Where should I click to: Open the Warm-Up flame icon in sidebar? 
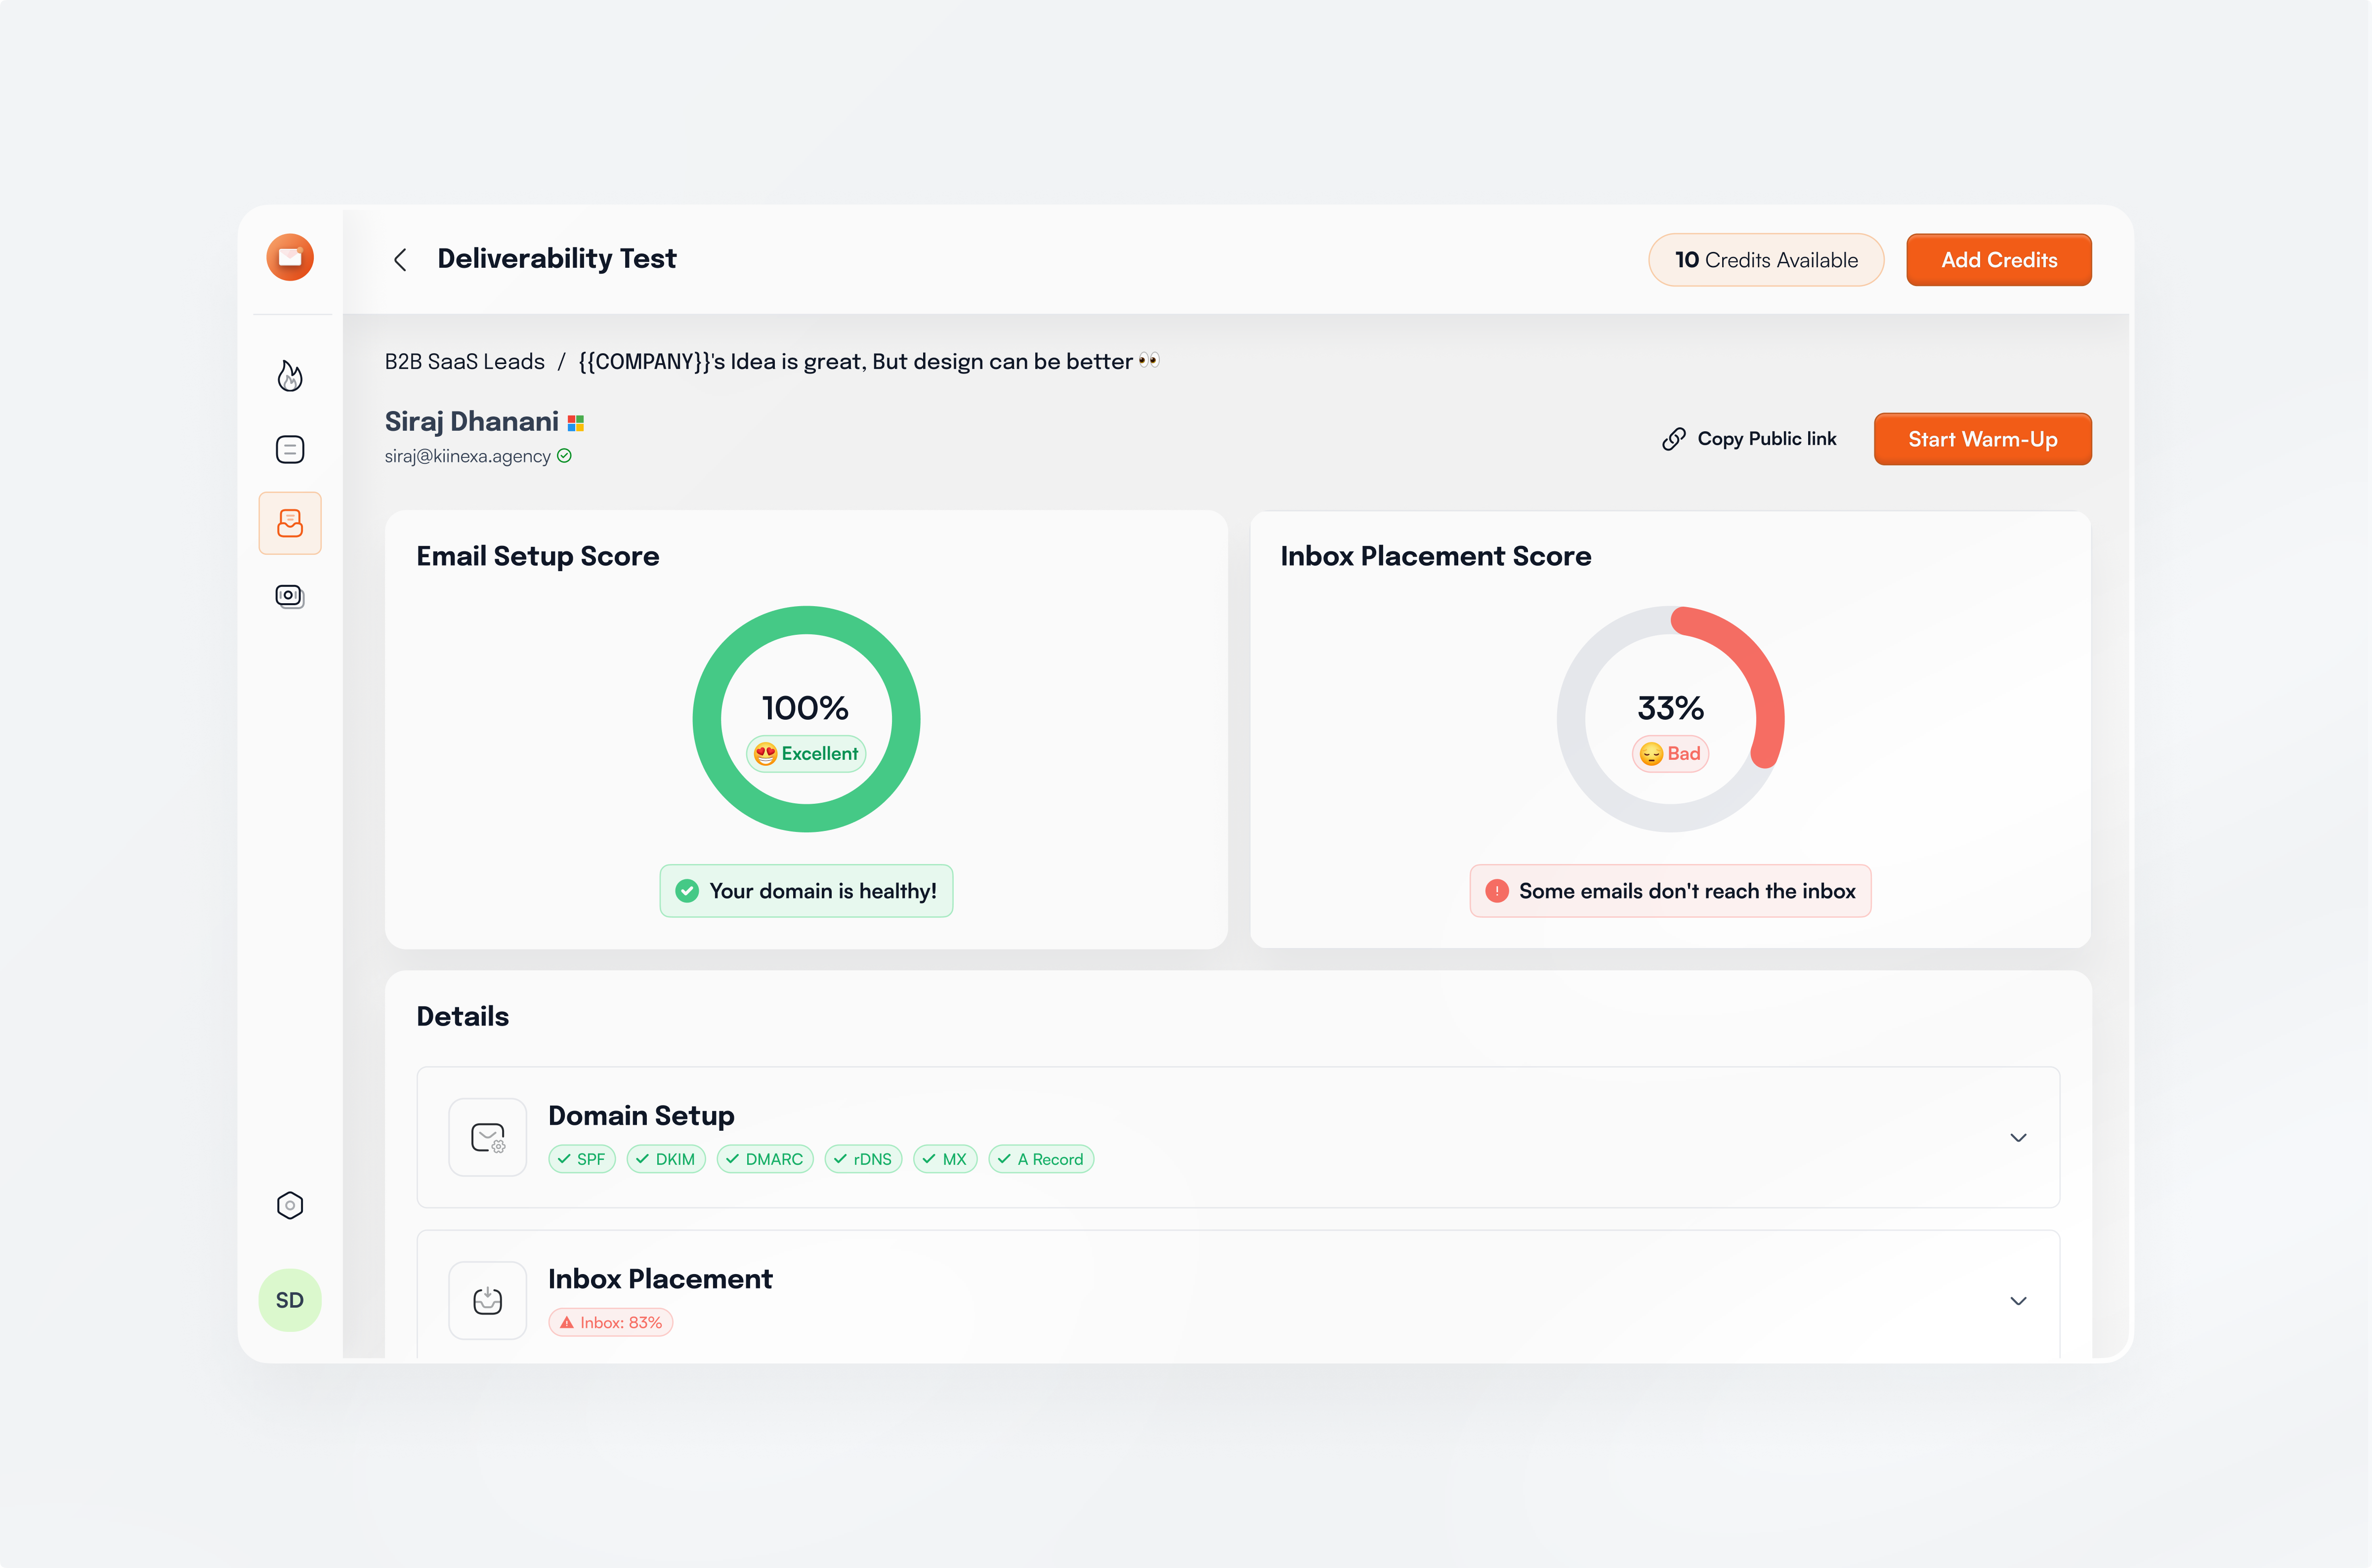coord(290,375)
